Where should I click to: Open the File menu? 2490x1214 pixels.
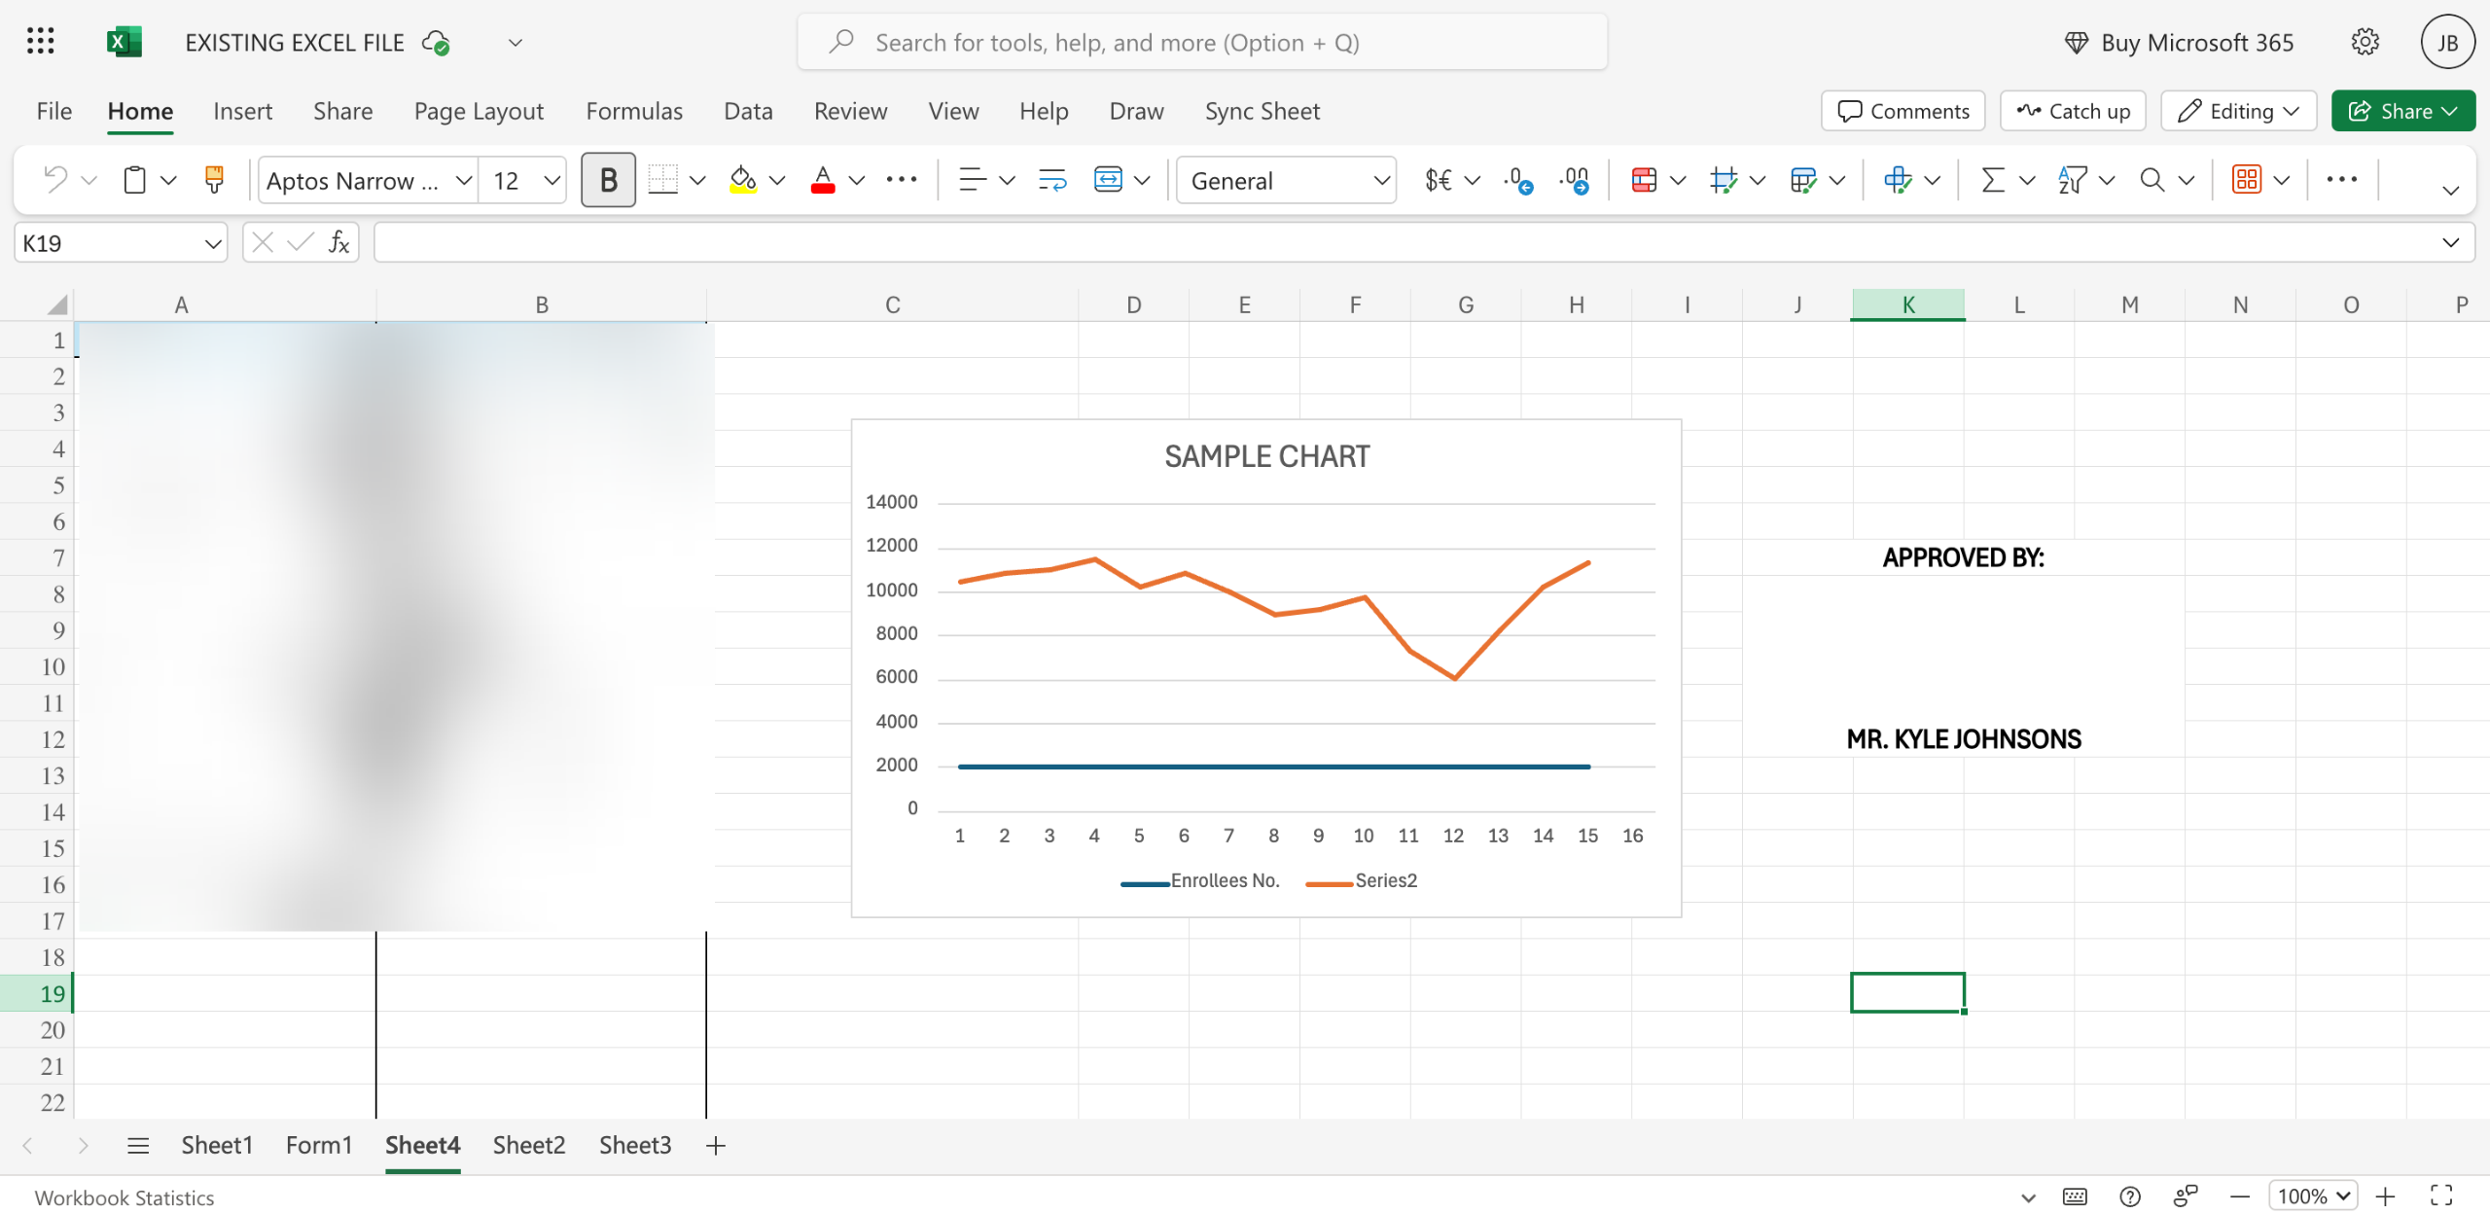click(x=53, y=111)
